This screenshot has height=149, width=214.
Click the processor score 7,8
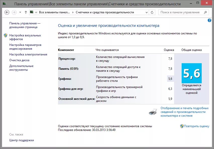tap(170, 59)
